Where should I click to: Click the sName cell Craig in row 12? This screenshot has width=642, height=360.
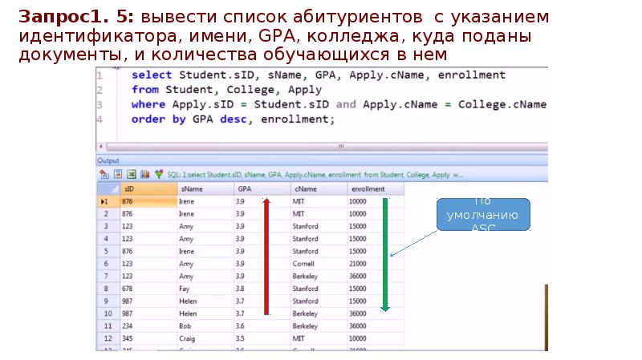[205, 338]
